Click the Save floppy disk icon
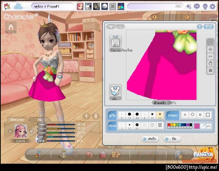This screenshot has width=219, height=171. point(115,42)
